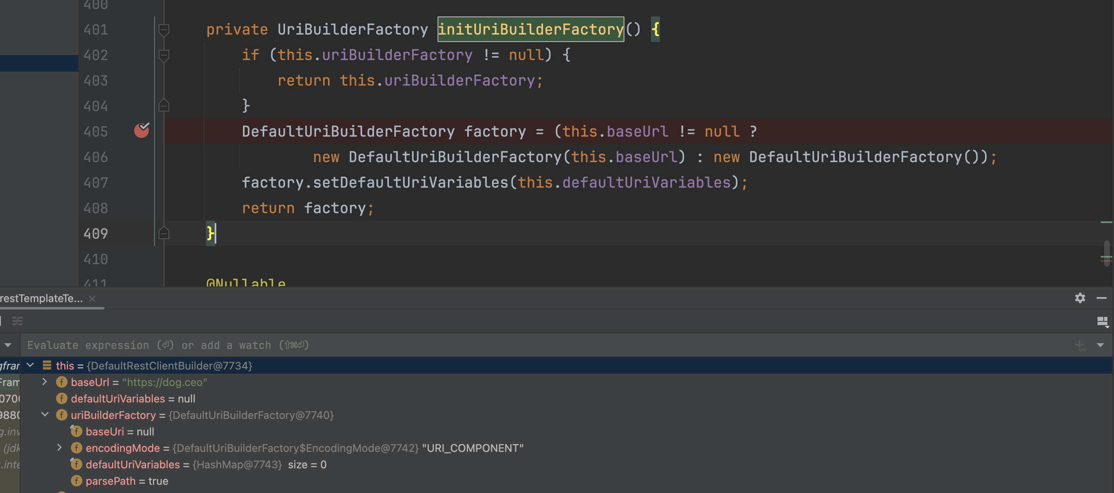Image resolution: width=1114 pixels, height=493 pixels.
Task: Expand the encodingMode variable node
Action: [59, 447]
